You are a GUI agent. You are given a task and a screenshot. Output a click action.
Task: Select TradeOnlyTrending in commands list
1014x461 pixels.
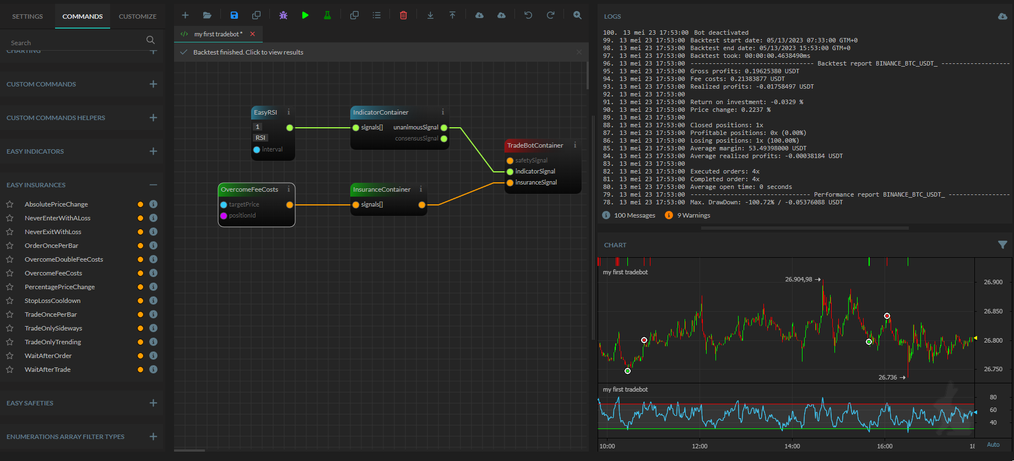point(53,342)
